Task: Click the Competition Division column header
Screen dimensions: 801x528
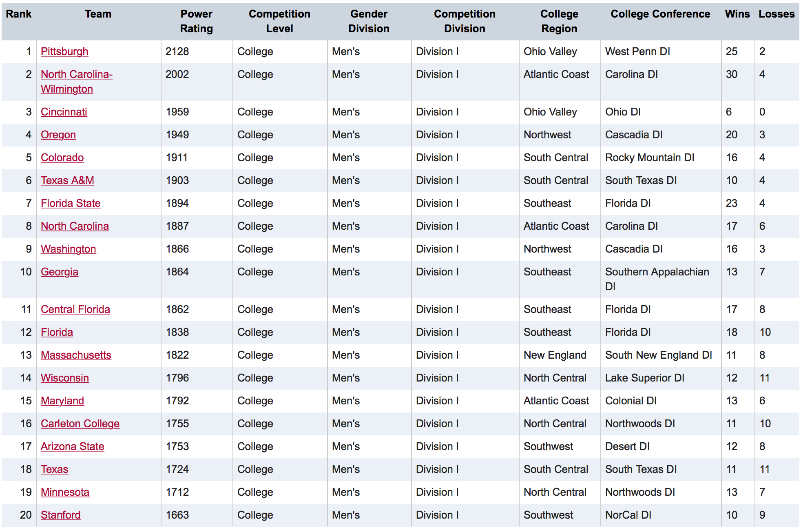Action: (465, 21)
